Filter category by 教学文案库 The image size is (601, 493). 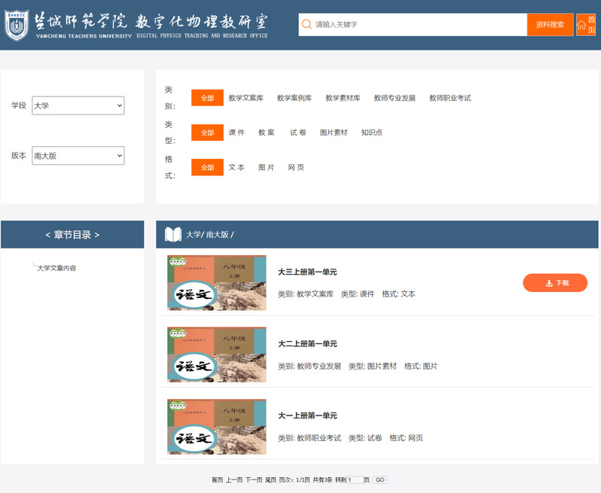[246, 98]
